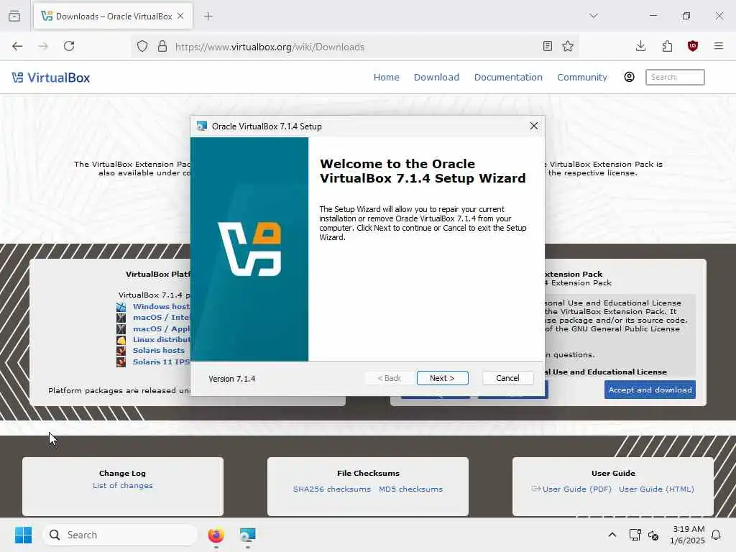Open the Windows Start menu

(23, 535)
